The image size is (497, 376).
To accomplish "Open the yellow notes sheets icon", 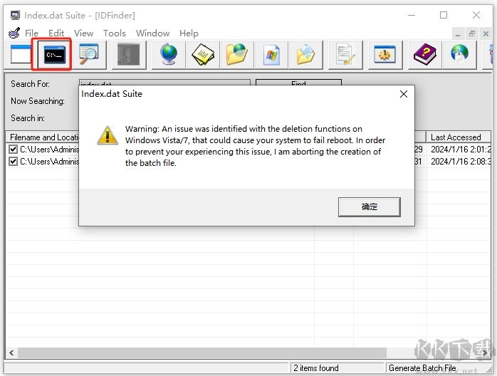I will click(203, 55).
